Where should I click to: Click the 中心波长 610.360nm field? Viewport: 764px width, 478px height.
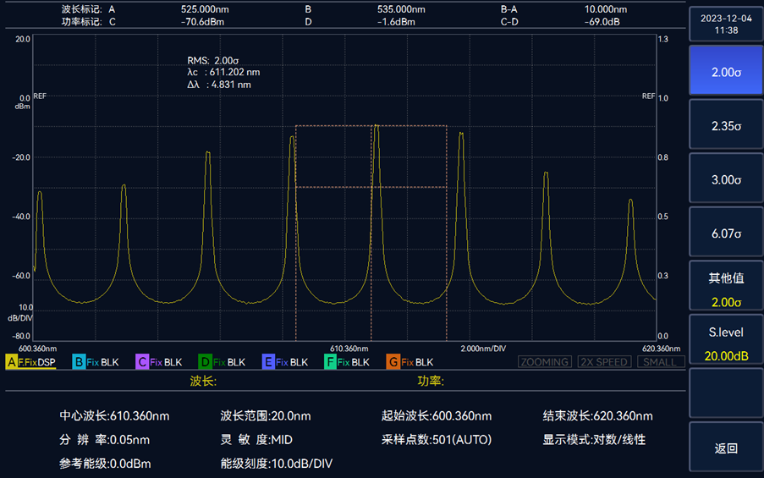pyautogui.click(x=114, y=416)
